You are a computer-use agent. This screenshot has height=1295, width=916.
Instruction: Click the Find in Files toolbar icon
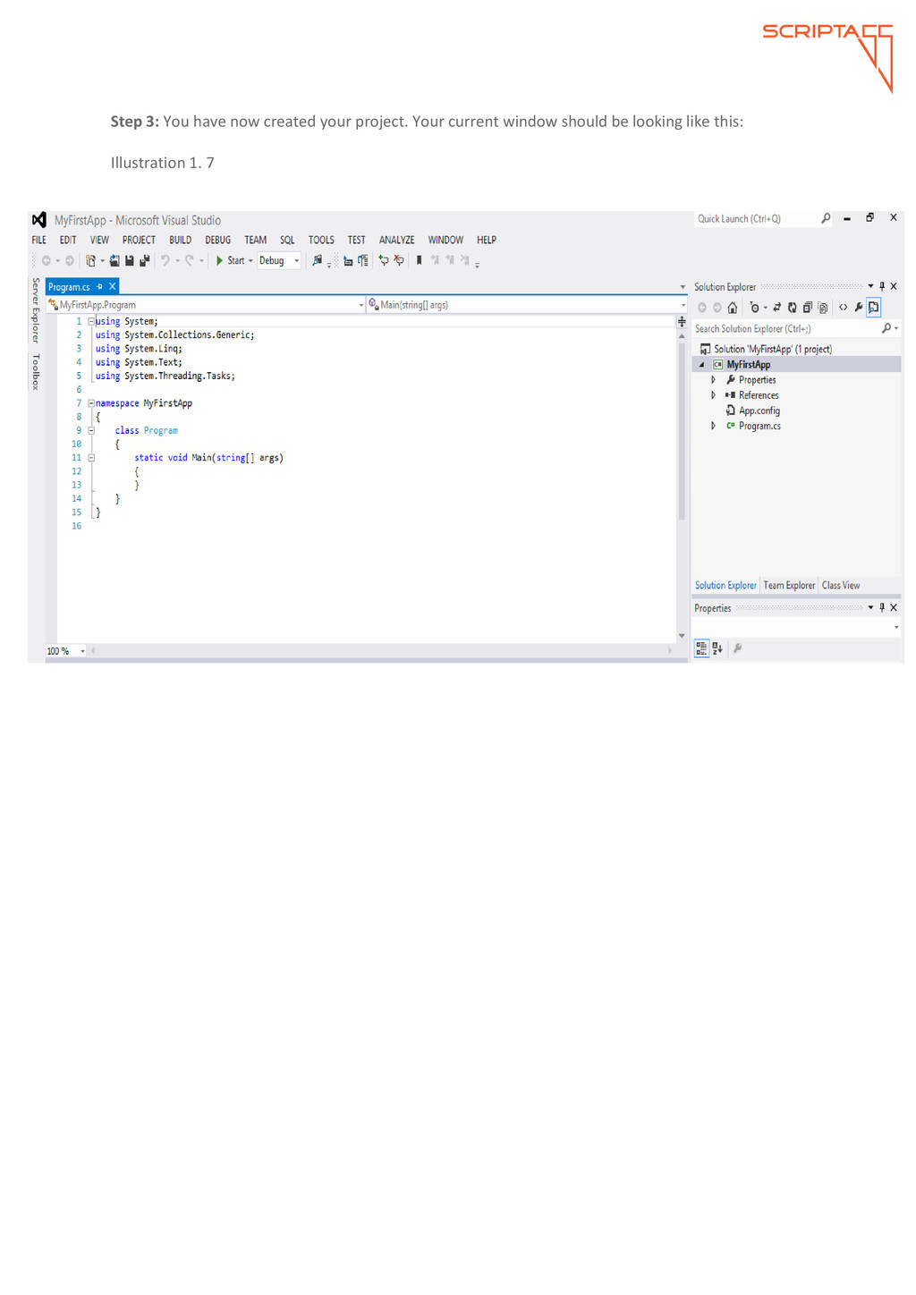point(317,261)
